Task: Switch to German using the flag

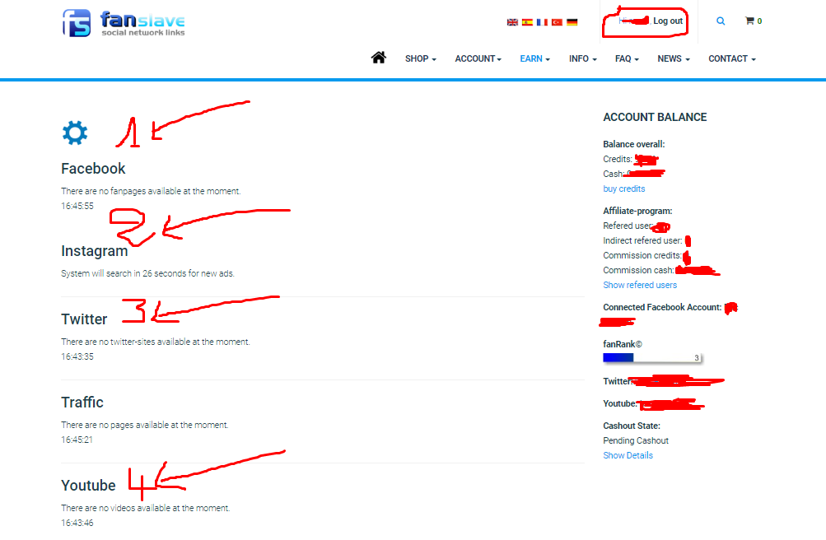Action: click(572, 22)
